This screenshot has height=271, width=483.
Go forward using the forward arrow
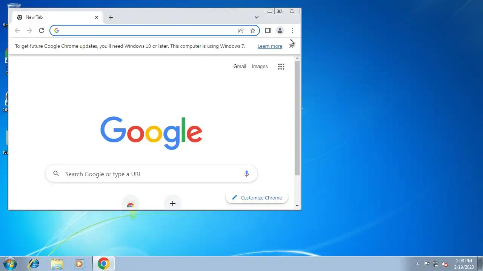(29, 30)
